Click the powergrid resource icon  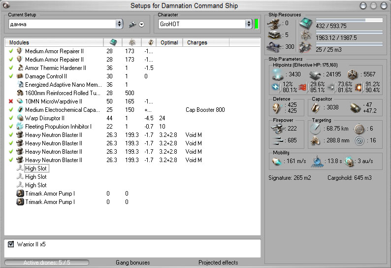[x=306, y=35]
